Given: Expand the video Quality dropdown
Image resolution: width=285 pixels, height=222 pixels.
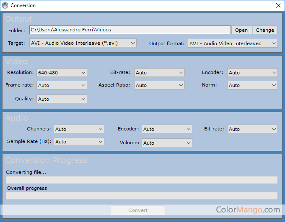Looking at the screenshot, I should [x=62, y=99].
